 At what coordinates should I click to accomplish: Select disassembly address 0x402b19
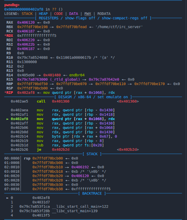[x=19, y=141]
